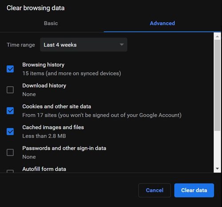Click '15 items (and more on synced devices)'
The height and width of the screenshot is (207, 222).
pyautogui.click(x=71, y=74)
